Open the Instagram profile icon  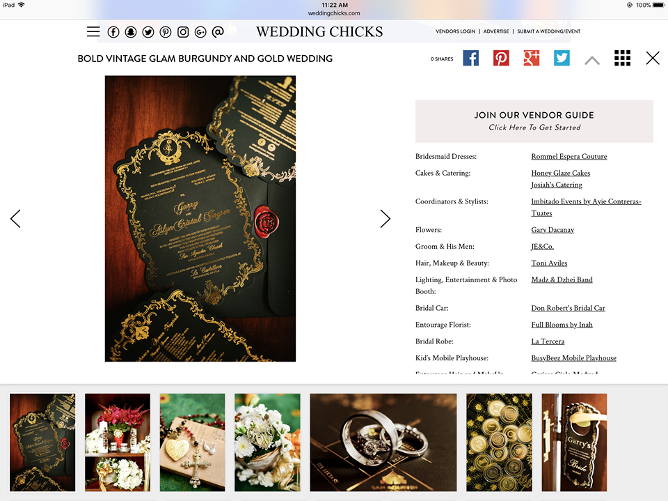183,32
